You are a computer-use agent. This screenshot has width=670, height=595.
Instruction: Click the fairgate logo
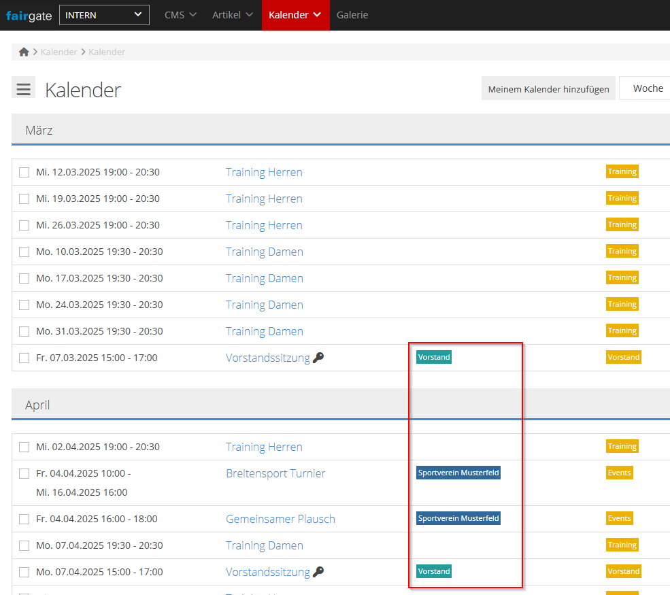(x=29, y=15)
